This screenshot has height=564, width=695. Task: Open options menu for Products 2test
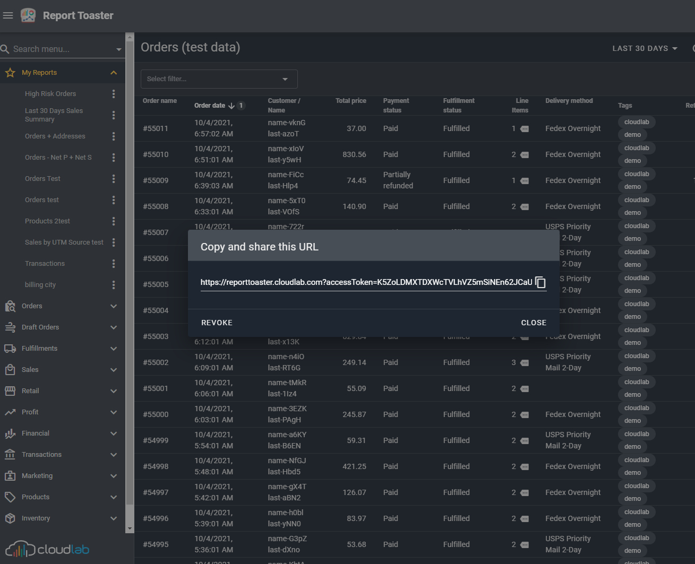(114, 221)
